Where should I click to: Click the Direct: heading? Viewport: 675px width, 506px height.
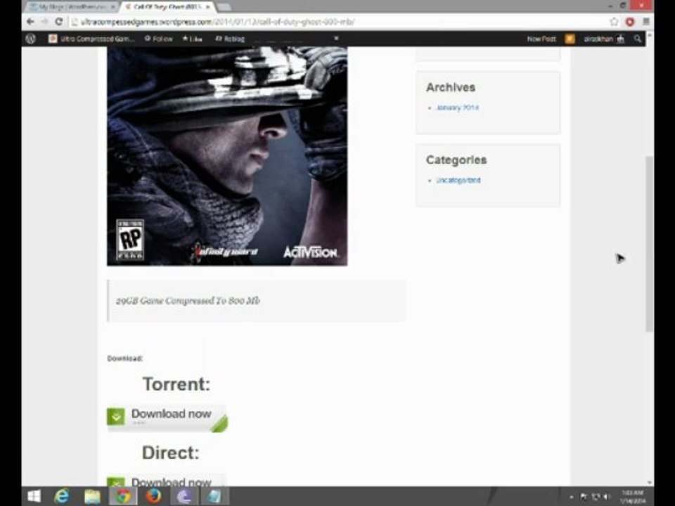coord(170,453)
